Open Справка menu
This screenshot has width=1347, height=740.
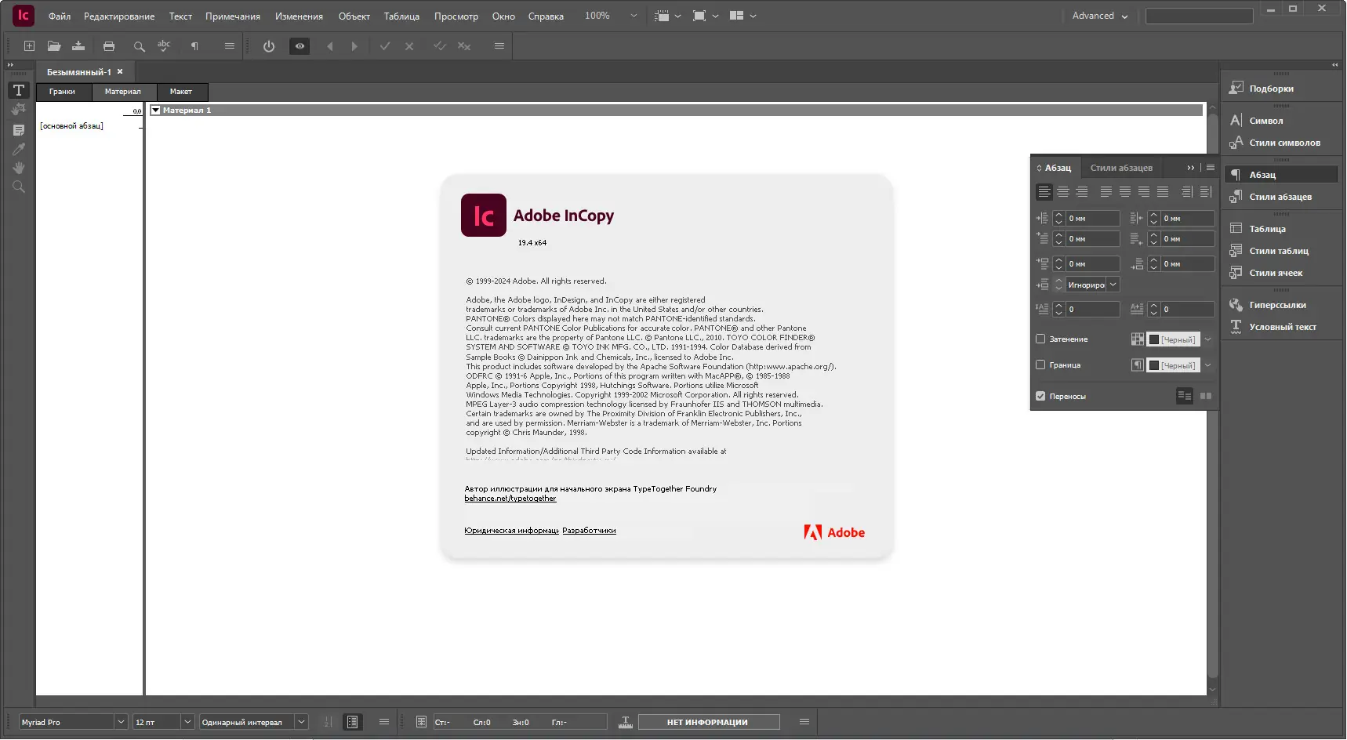[x=546, y=16]
